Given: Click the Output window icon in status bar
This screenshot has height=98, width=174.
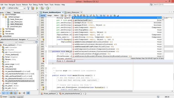Looking at the screenshot, I should coord(1,97).
